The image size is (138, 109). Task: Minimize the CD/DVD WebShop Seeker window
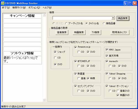(x=126, y=3)
